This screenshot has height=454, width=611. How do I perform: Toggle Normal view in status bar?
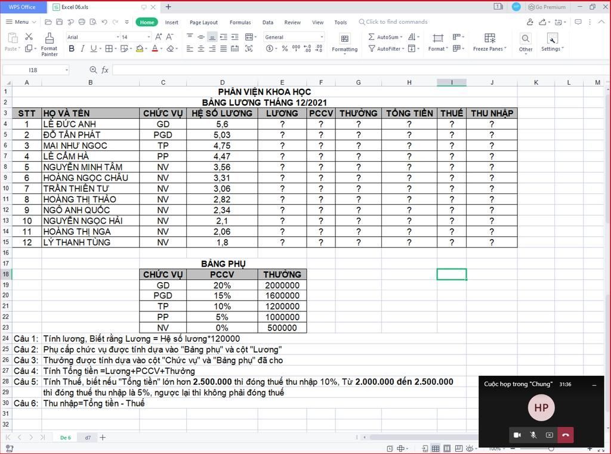tap(435, 449)
